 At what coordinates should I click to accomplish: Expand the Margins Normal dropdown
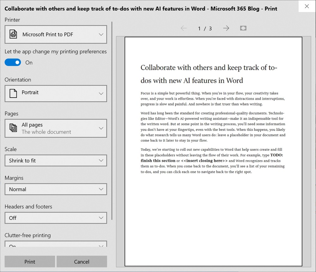click(x=56, y=189)
